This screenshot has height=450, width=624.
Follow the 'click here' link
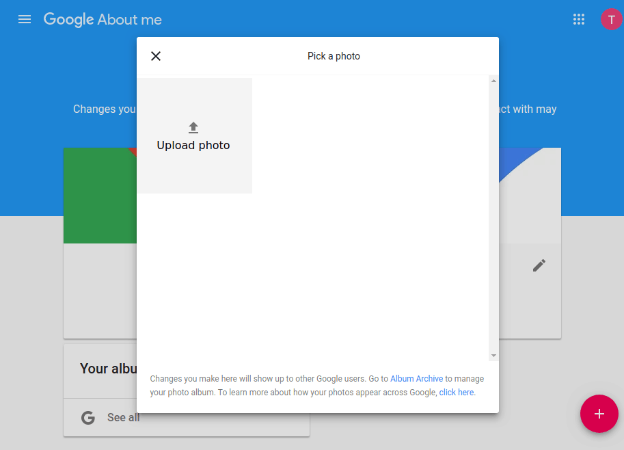pos(457,393)
